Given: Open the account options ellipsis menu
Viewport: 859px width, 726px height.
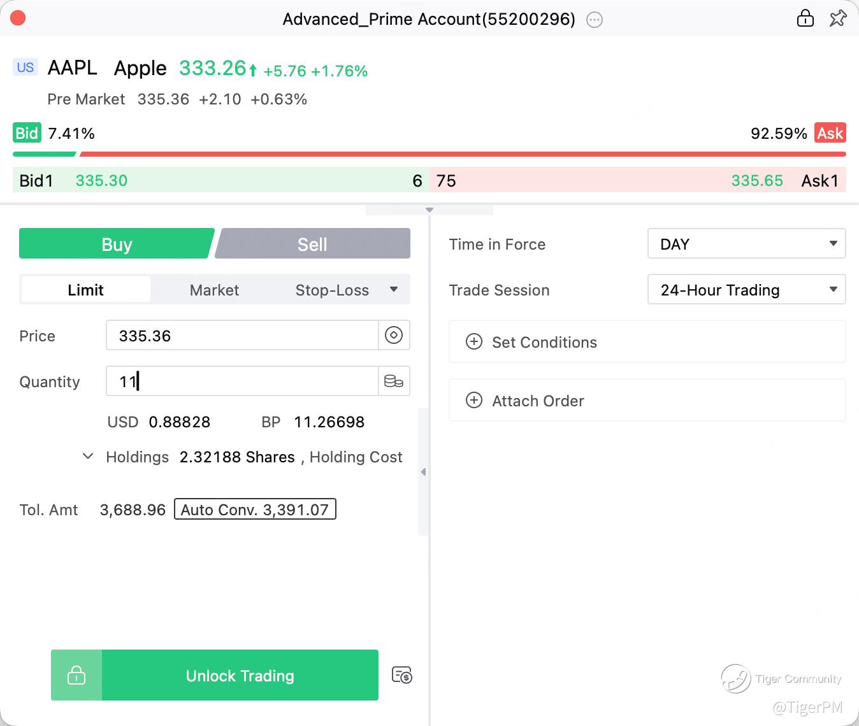Looking at the screenshot, I should 594,20.
